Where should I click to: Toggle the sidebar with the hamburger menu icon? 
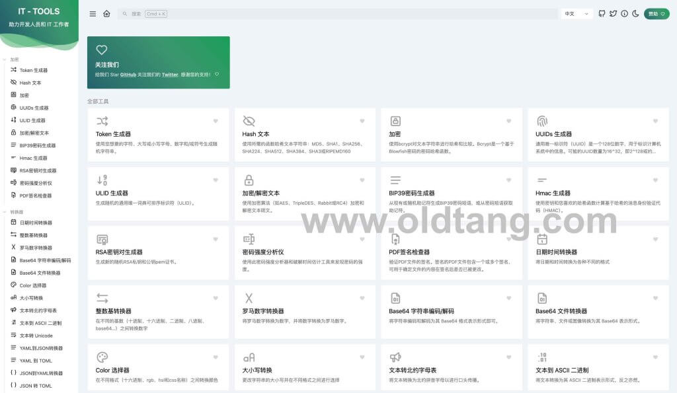(x=93, y=14)
